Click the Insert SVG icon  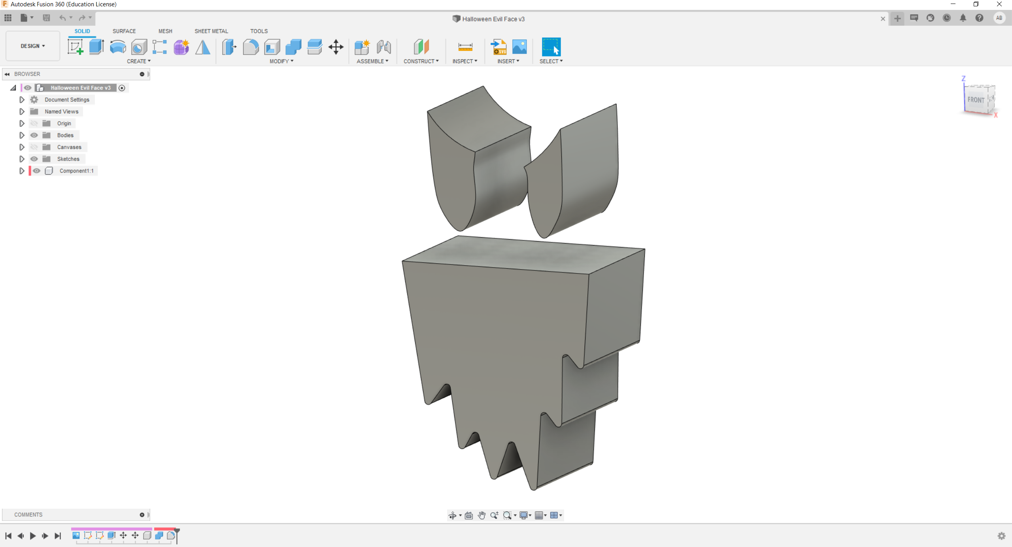(x=498, y=47)
